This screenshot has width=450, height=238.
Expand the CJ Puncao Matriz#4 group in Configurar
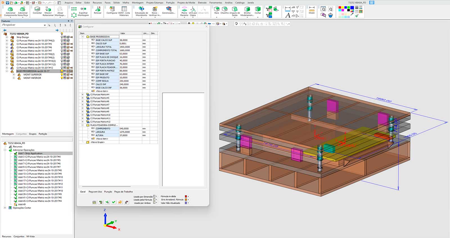[82, 95]
